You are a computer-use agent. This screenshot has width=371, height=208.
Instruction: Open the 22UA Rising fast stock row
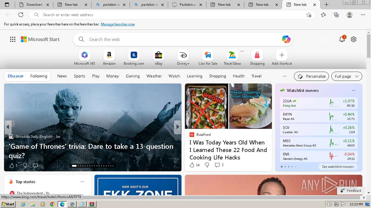(319, 103)
